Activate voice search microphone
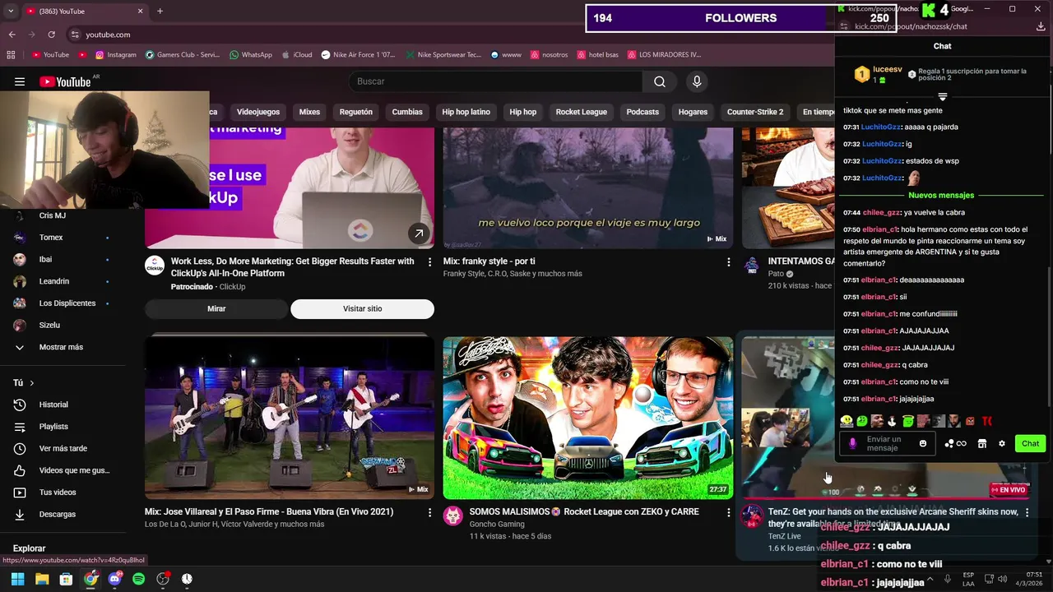Screen dimensions: 1053x592 697,81
